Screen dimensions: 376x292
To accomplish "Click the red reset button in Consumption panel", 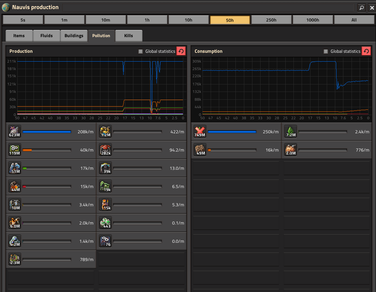I will point(366,51).
